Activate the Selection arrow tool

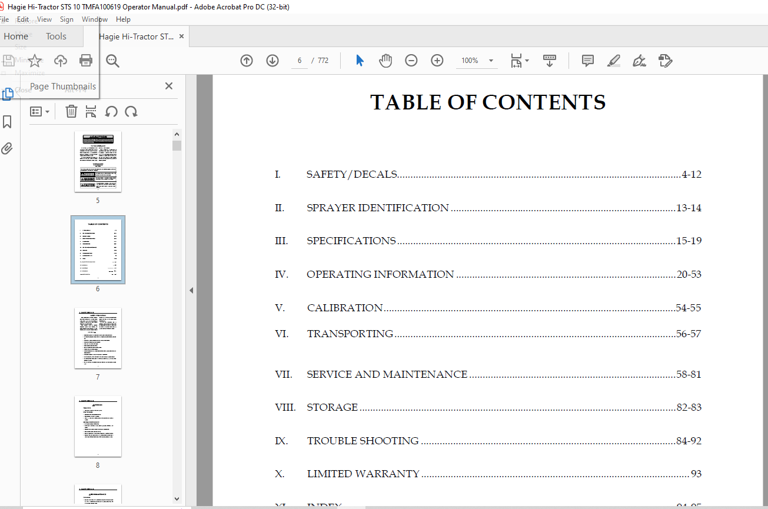(x=360, y=61)
